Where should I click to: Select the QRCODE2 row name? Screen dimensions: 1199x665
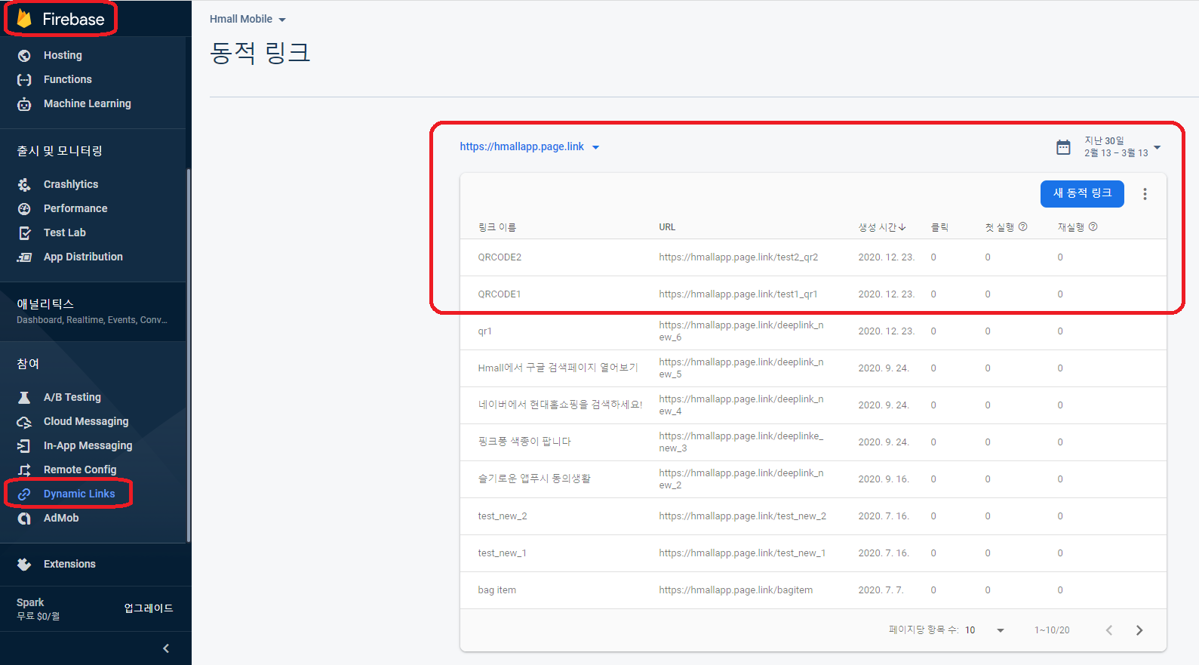500,257
